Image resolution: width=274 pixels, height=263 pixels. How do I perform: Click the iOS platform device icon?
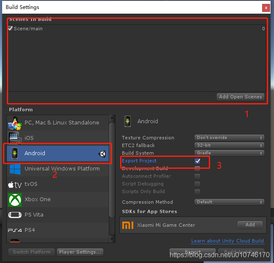point(15,138)
